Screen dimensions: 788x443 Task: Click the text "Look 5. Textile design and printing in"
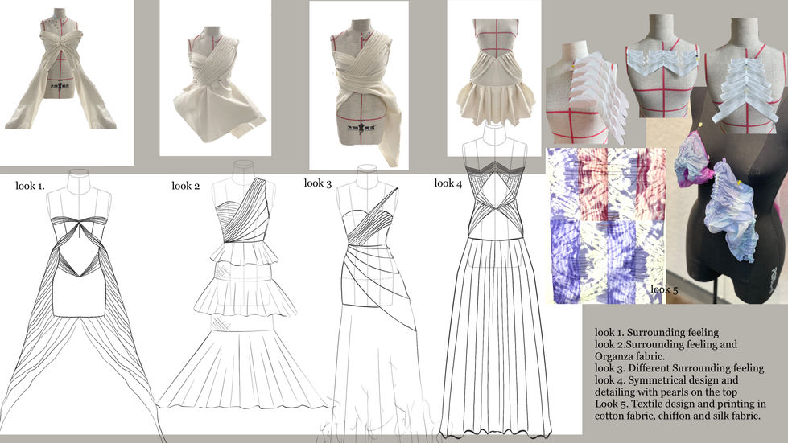[680, 404]
